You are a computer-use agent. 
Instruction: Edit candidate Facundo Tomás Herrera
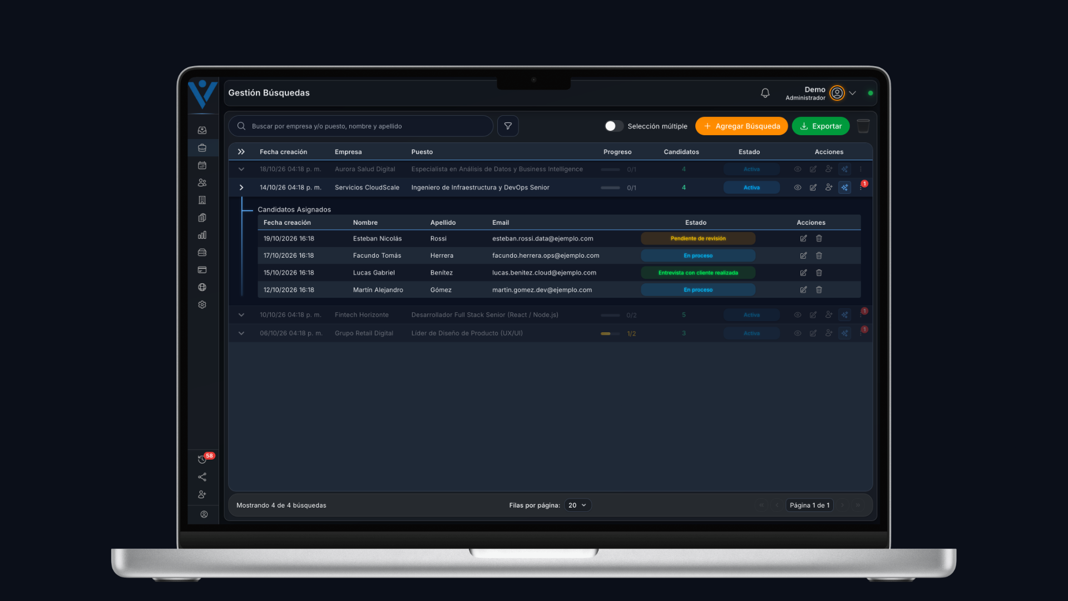pyautogui.click(x=803, y=255)
